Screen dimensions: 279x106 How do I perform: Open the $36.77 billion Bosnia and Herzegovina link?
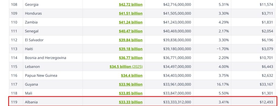[131, 58]
